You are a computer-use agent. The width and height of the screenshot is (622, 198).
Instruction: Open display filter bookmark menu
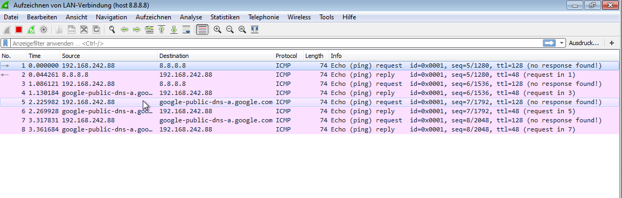tap(5, 43)
